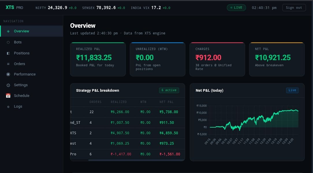Screen dimensions: 313x173
Task: Select the Performance gauge icon
Action: [8, 74]
